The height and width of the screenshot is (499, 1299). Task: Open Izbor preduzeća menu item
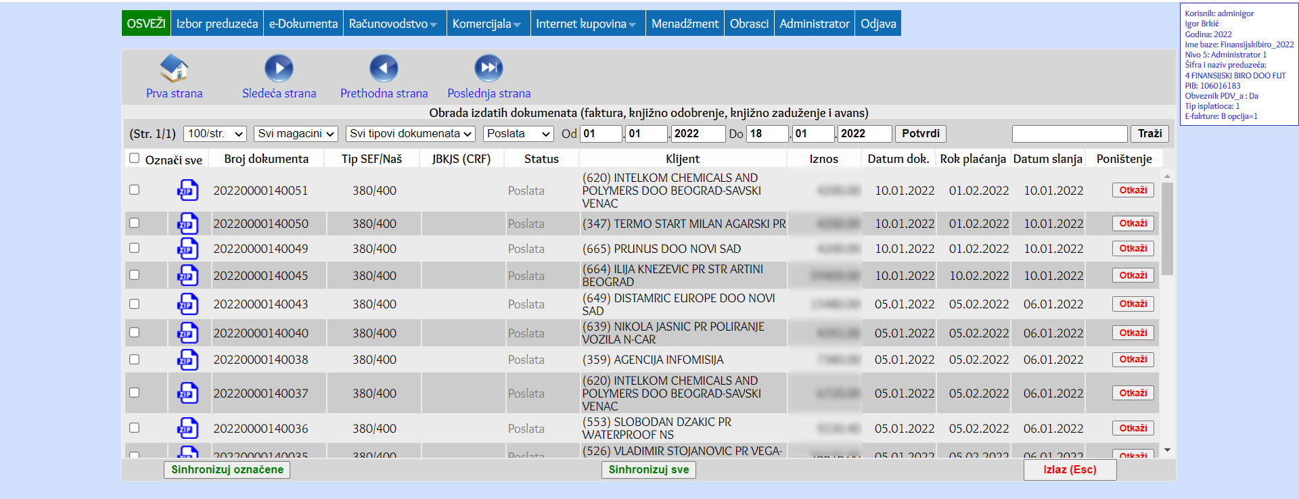point(217,24)
